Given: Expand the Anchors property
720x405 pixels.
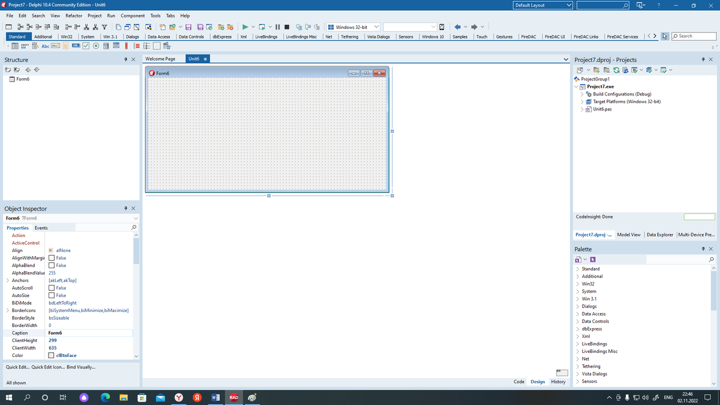Looking at the screenshot, I should pos(8,280).
